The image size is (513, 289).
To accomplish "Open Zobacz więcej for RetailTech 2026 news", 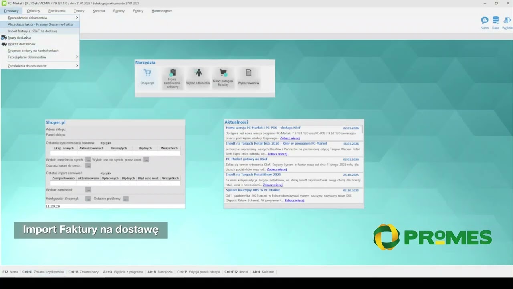I will click(277, 154).
